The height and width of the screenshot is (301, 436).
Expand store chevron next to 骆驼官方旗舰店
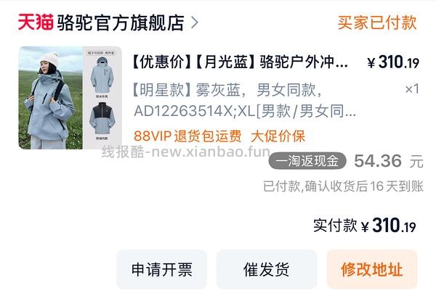click(x=195, y=22)
